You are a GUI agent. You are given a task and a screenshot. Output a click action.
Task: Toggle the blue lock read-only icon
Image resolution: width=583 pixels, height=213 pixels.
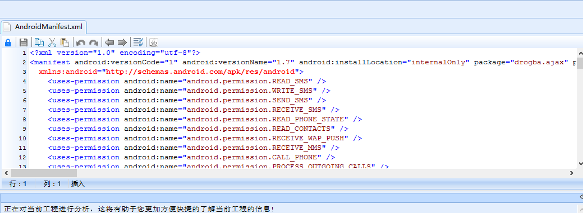7,42
